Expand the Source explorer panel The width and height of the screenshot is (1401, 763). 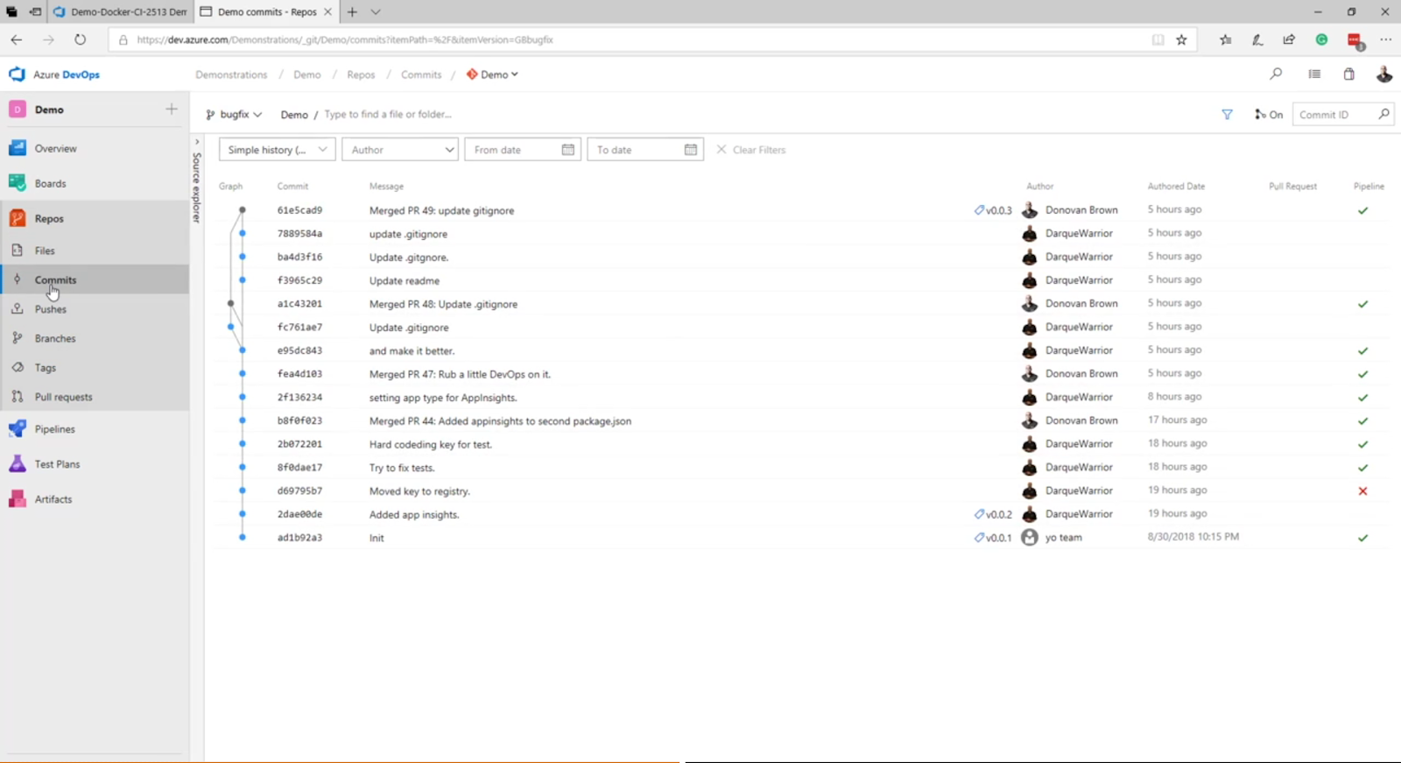point(197,142)
